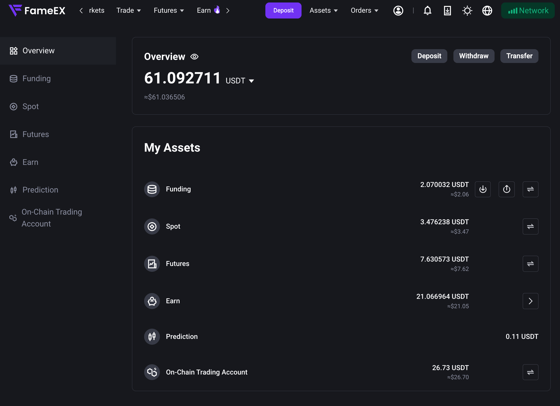Image resolution: width=560 pixels, height=406 pixels.
Task: Click the Funding label in My Assets
Action: click(178, 189)
